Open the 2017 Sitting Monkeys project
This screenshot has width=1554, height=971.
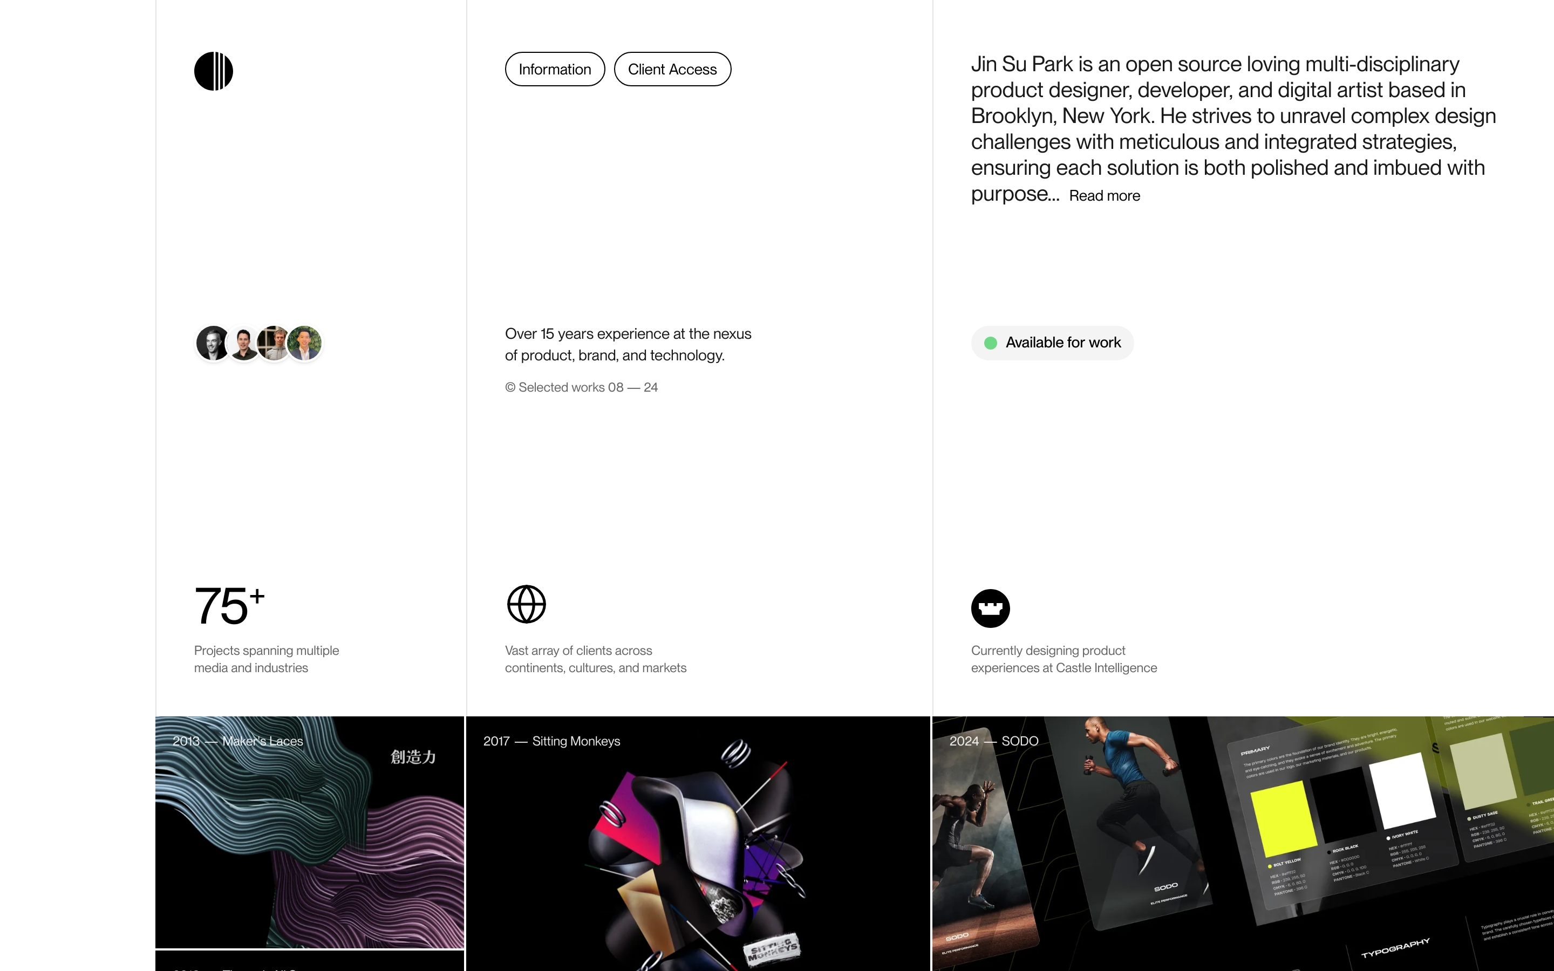tap(698, 844)
